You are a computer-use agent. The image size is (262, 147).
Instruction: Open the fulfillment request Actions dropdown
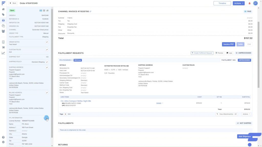point(246,114)
